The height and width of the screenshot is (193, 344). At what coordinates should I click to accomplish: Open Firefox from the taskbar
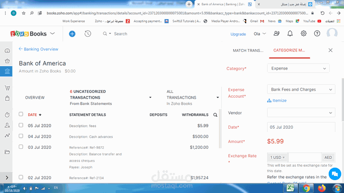point(322,188)
